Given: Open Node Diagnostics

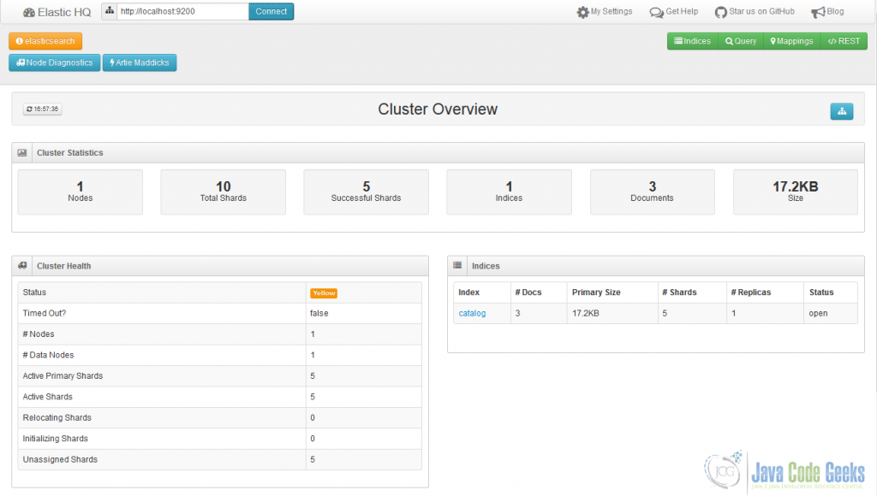Looking at the screenshot, I should click(54, 62).
